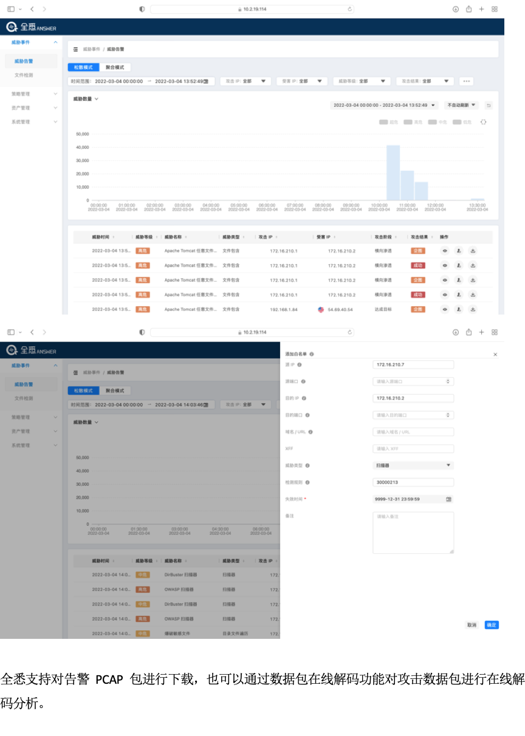Viewport: 525px width, 736px height.
Task: Click the refresh icon beside 不自动刷新 dropdown
Action: coord(488,105)
